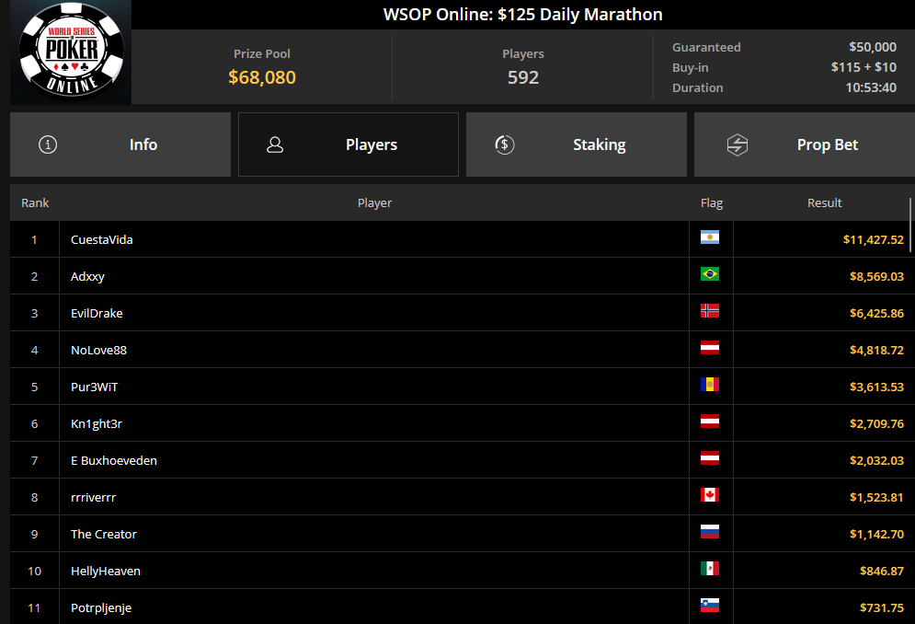Screen dimensions: 915x624
Task: Select player HellyHeaven
Action: [x=106, y=571]
